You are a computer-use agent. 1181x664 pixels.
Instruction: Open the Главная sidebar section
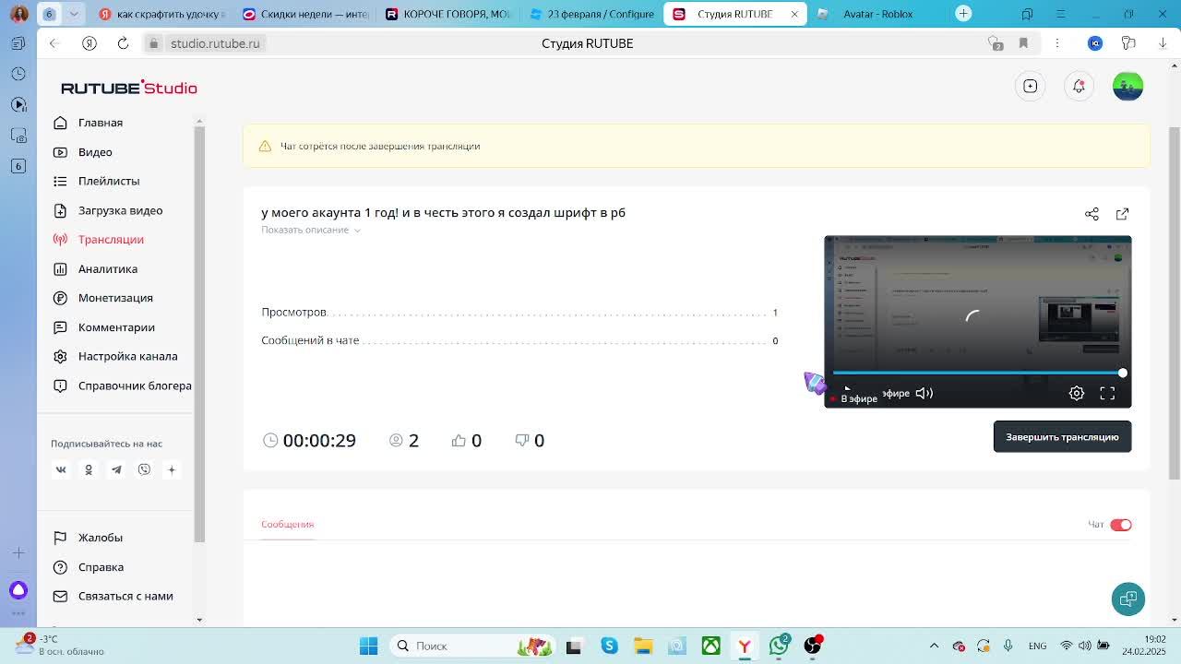tap(100, 123)
